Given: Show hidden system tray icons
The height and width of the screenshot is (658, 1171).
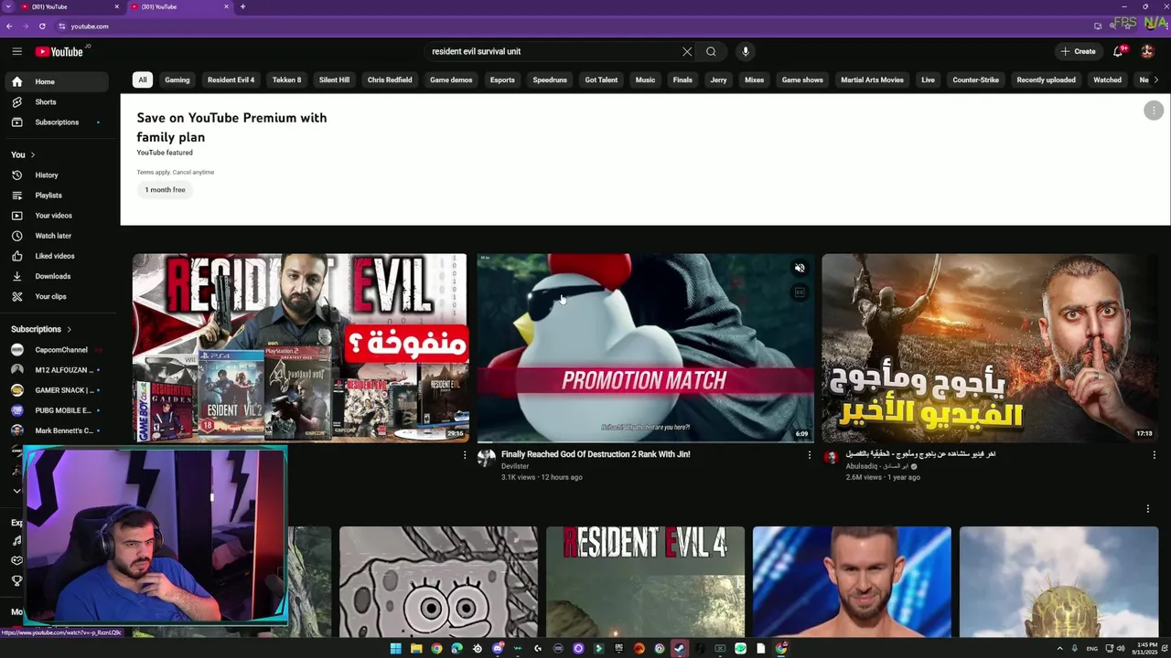Looking at the screenshot, I should pos(1059,649).
